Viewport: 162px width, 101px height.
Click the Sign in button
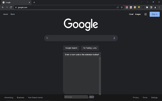(155, 14)
